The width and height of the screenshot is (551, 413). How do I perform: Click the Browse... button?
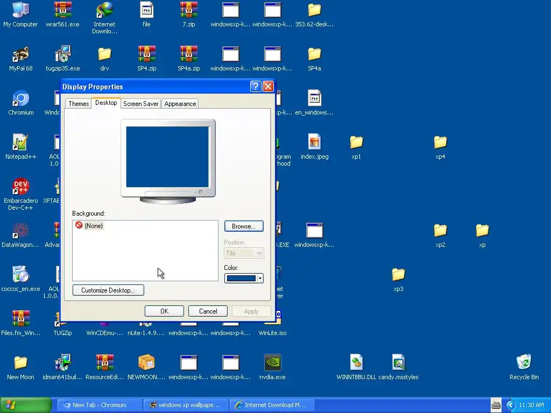pyautogui.click(x=244, y=226)
